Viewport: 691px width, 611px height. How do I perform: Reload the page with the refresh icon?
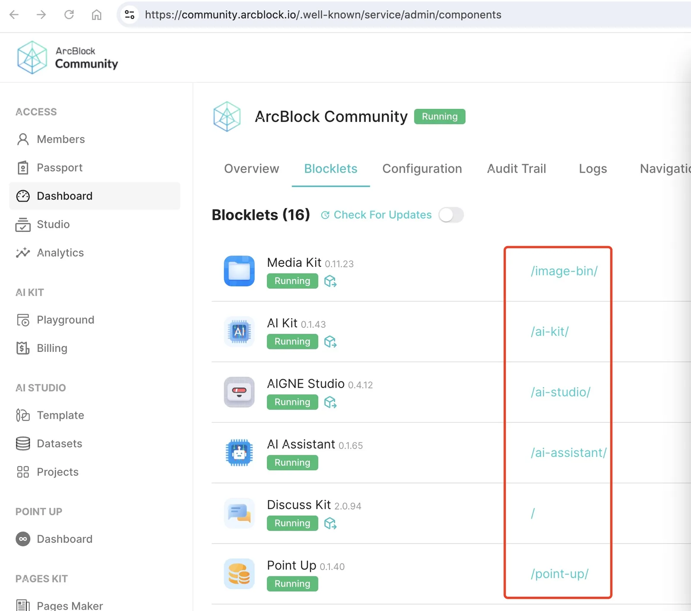click(x=69, y=15)
